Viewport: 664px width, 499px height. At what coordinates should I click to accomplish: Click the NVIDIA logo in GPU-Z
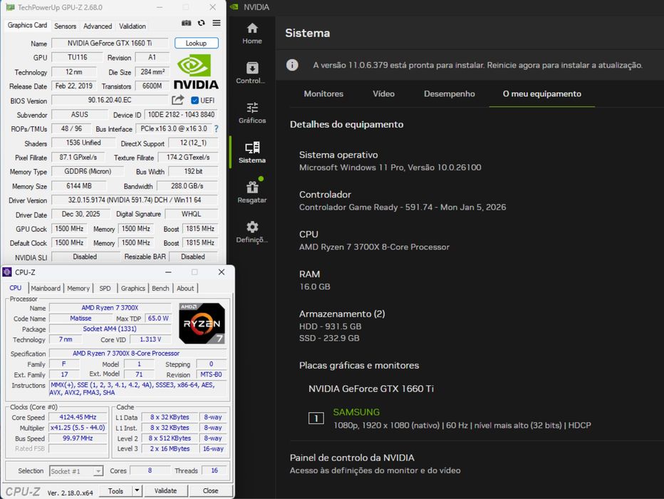coord(196,71)
